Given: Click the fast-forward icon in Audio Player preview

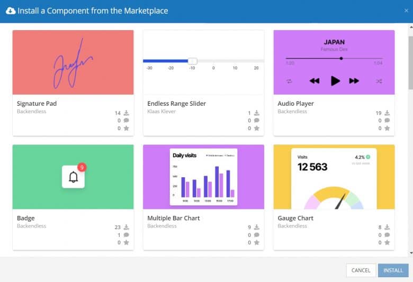Looking at the screenshot, I should (x=354, y=81).
